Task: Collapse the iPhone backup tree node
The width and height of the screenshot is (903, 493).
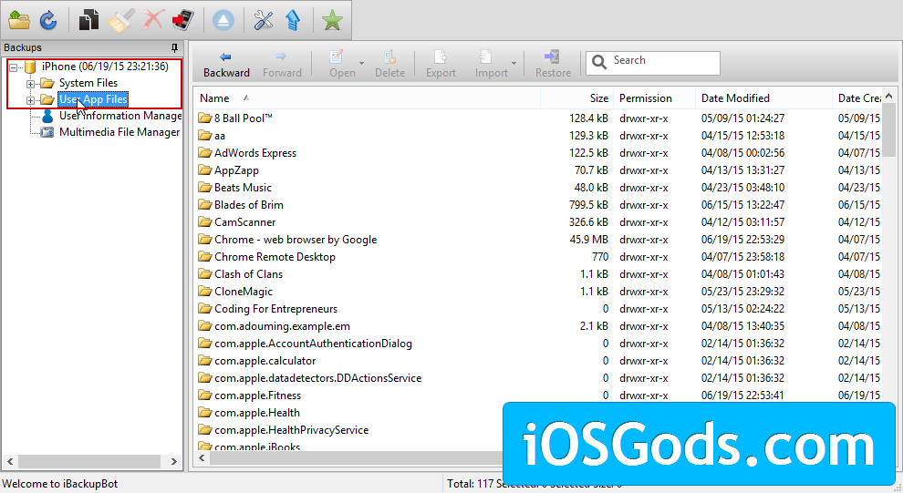Action: click(14, 67)
